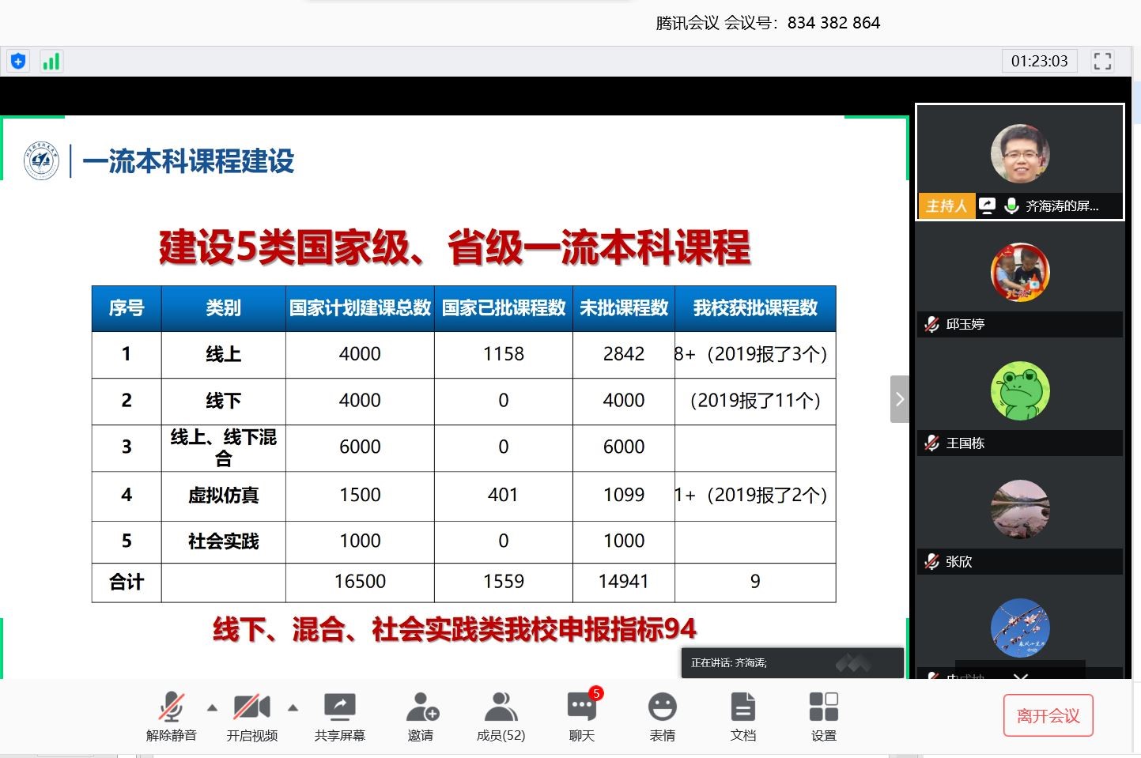Image resolution: width=1141 pixels, height=758 pixels.
Task: Open the Documents (文档) icon
Action: [x=743, y=715]
